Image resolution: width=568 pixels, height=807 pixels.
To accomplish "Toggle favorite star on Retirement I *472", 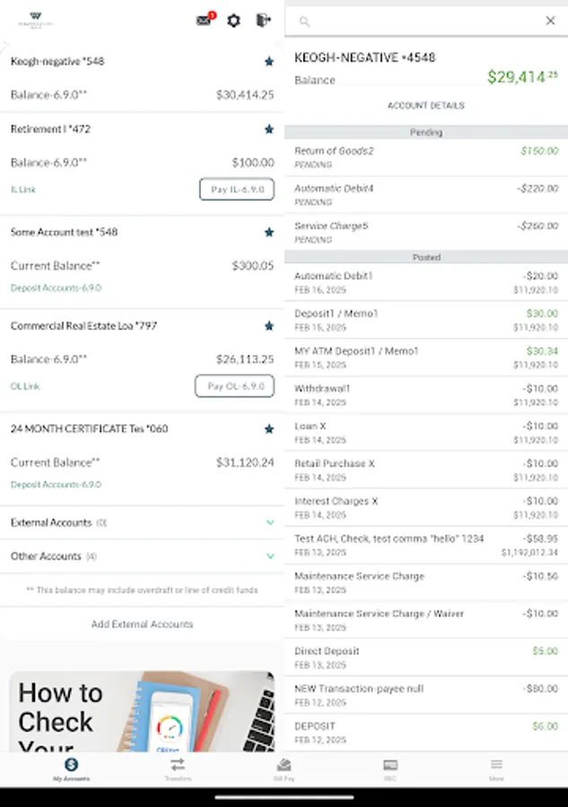I will [268, 129].
